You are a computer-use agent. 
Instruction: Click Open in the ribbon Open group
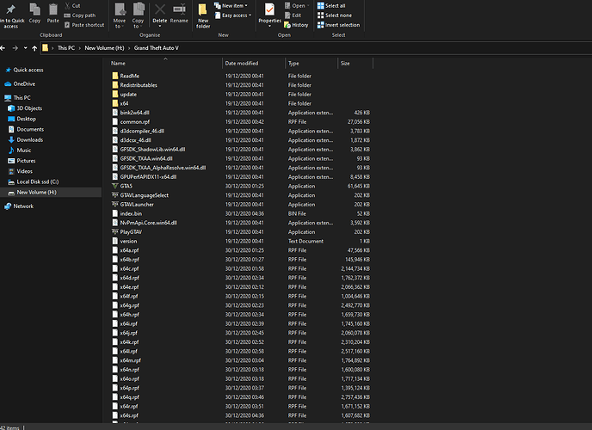point(296,6)
